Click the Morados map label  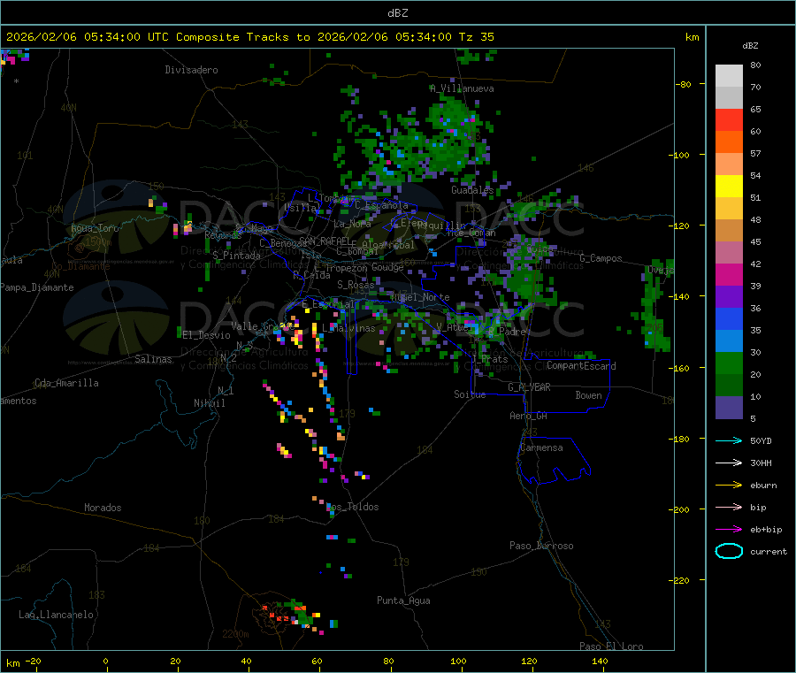[x=103, y=508]
